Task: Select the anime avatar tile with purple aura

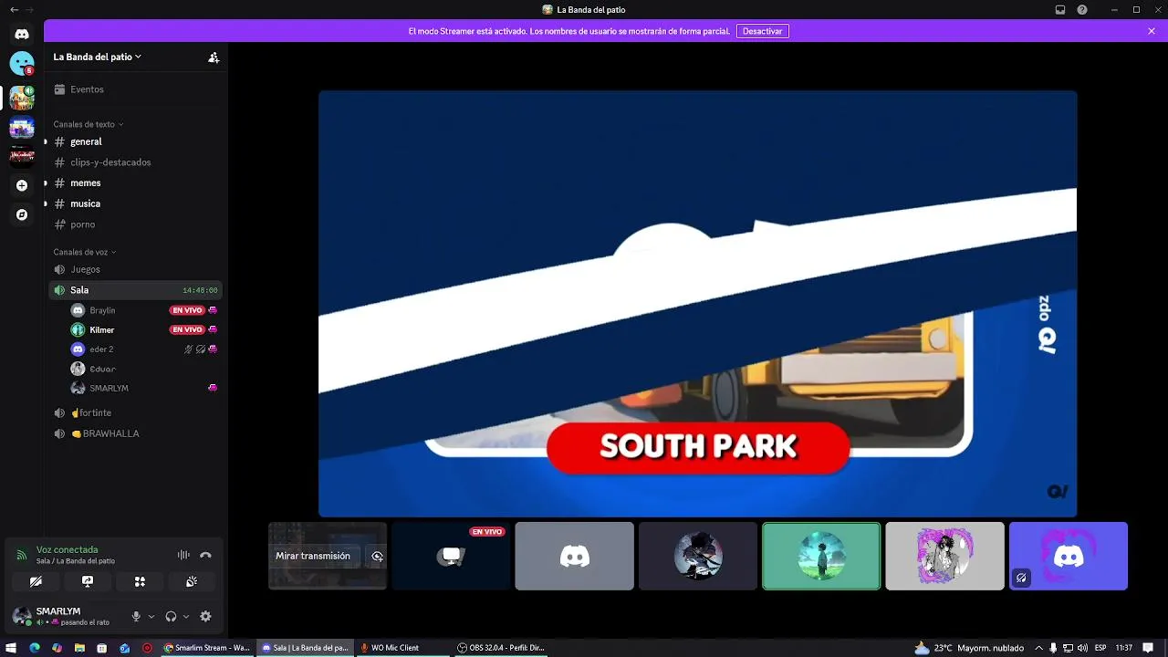Action: (944, 556)
